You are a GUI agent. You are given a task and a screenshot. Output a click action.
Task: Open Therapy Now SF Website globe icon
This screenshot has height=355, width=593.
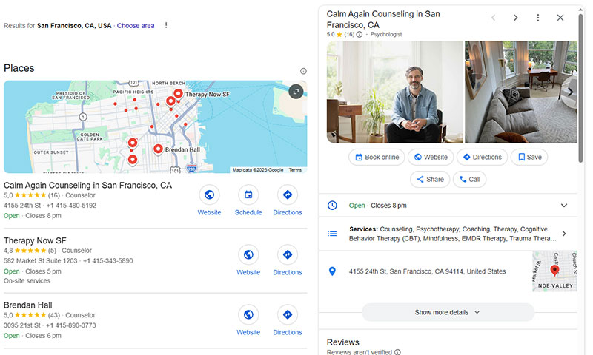click(248, 254)
